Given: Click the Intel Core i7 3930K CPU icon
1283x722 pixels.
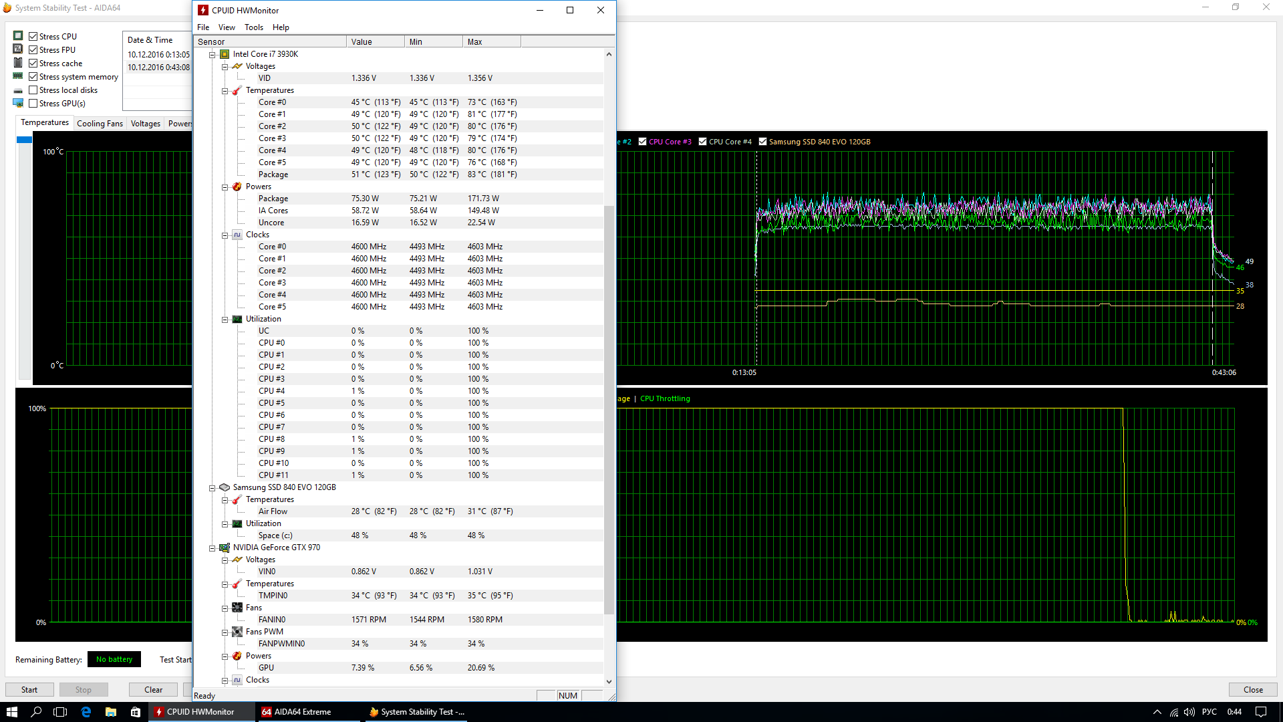Looking at the screenshot, I should pos(225,54).
